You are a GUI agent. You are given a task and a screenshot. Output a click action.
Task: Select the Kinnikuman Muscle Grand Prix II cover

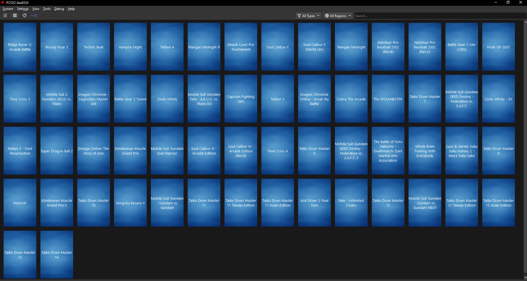coord(57,203)
